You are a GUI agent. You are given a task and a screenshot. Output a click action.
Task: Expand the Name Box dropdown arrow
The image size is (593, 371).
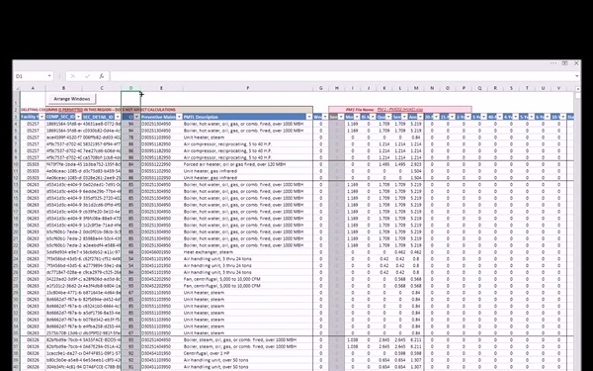49,76
